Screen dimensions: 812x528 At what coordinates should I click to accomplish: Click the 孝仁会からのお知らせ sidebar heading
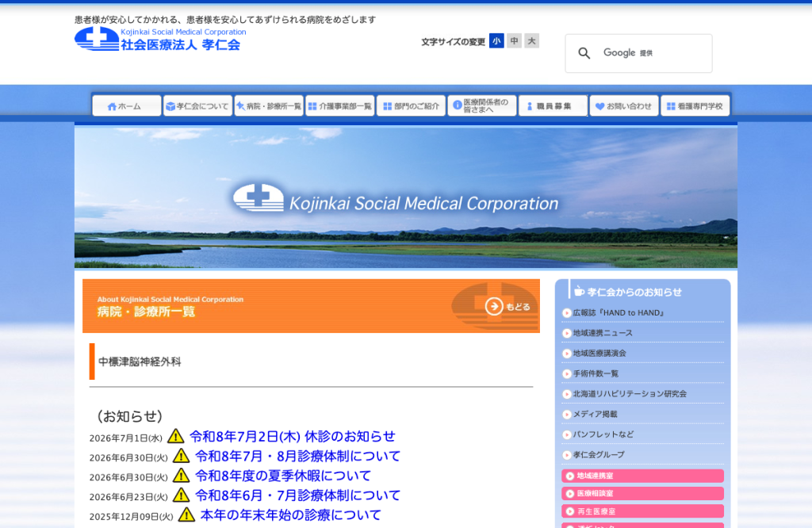[x=634, y=292]
